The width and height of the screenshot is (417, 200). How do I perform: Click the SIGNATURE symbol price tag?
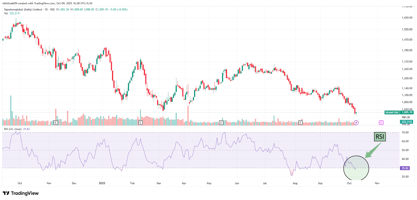392,112
